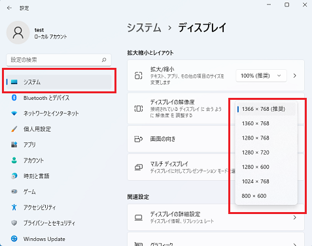Choose 1280 × 768 resolution

[x=266, y=138]
